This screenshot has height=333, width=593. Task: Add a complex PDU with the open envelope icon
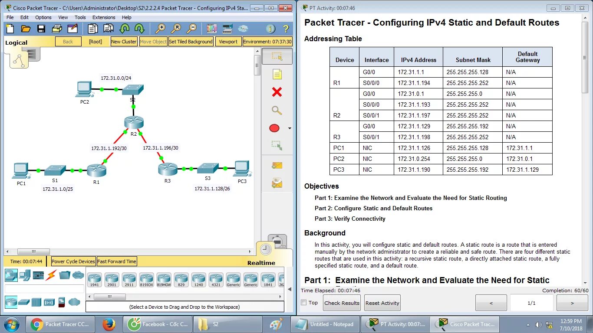[x=277, y=184]
